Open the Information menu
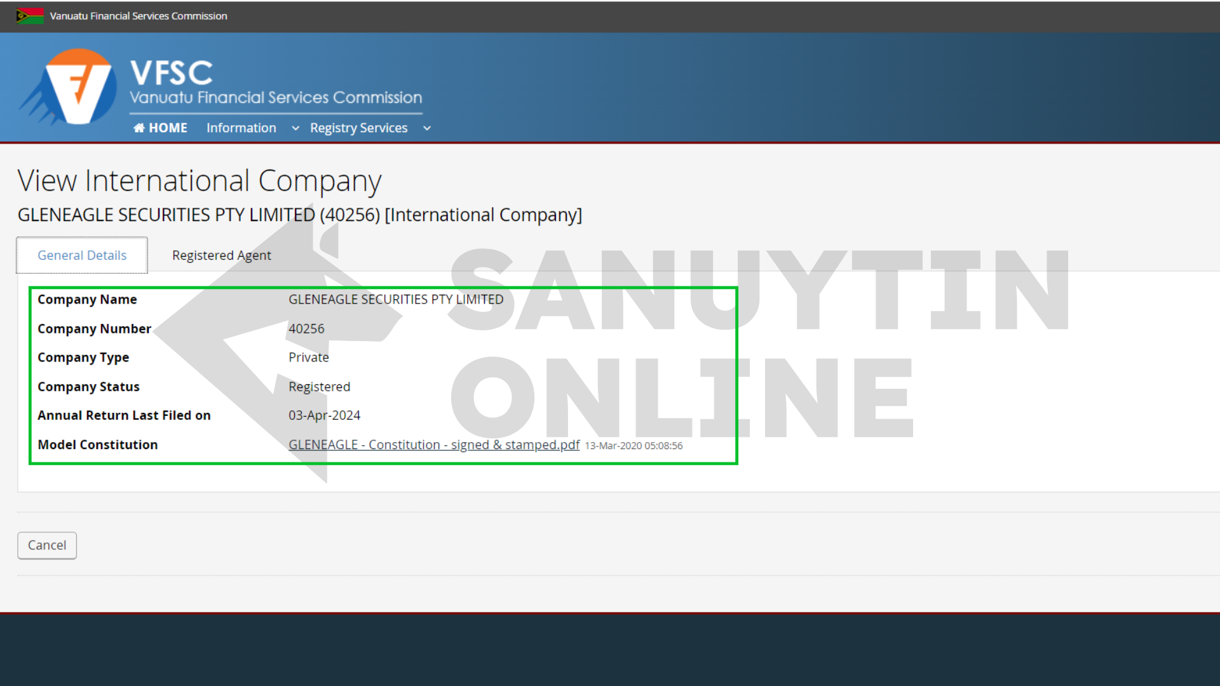 point(241,128)
